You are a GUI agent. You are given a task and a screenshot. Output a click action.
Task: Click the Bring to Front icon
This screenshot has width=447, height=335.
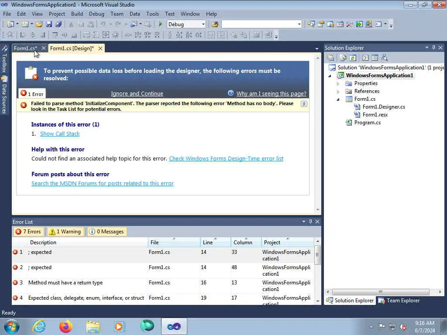[x=234, y=35]
